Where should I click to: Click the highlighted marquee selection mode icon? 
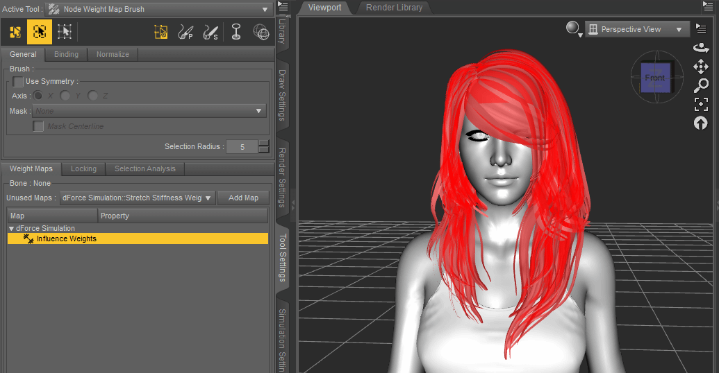click(40, 32)
